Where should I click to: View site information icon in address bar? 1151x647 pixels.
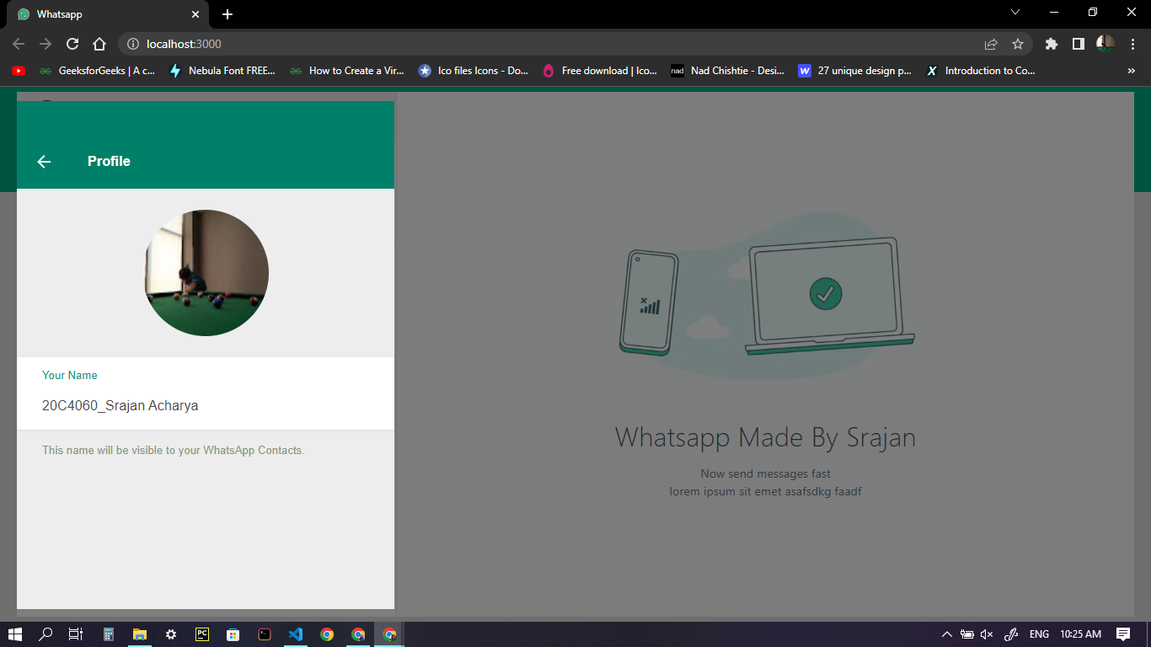pos(132,44)
